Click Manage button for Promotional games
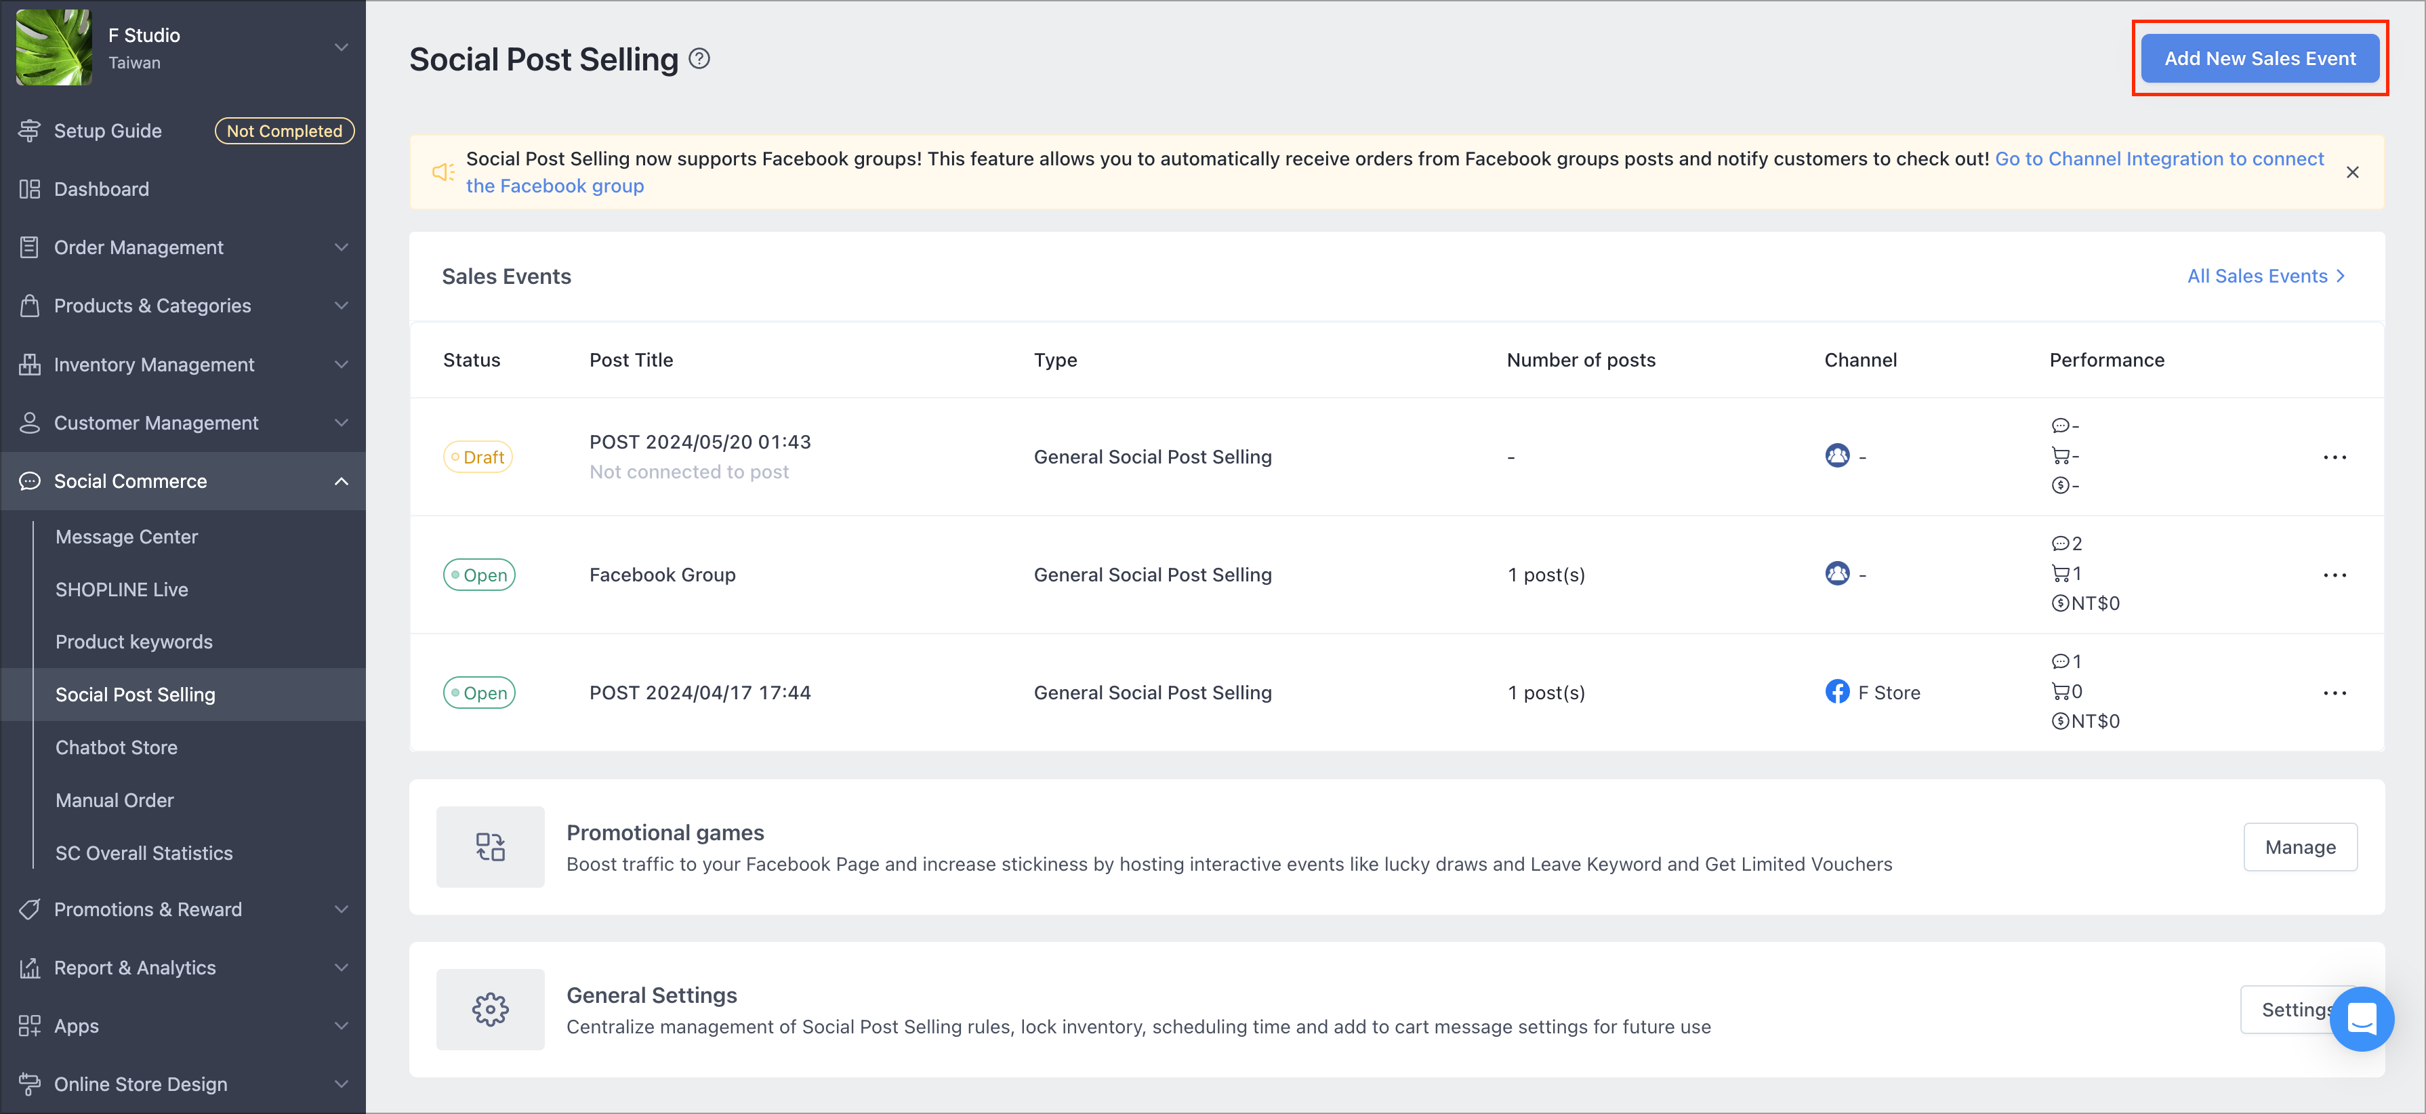Screen dimensions: 2426x1114 click(x=2300, y=848)
